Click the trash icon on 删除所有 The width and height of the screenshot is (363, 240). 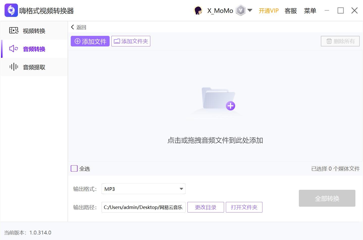click(x=329, y=41)
